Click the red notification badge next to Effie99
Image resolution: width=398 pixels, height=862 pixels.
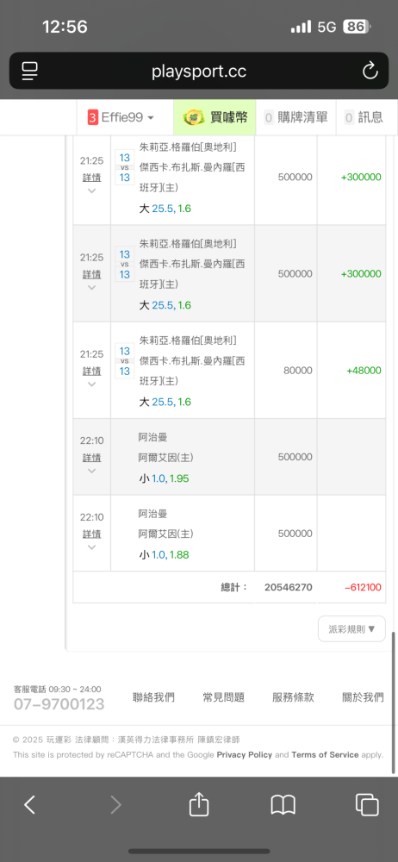click(x=93, y=117)
